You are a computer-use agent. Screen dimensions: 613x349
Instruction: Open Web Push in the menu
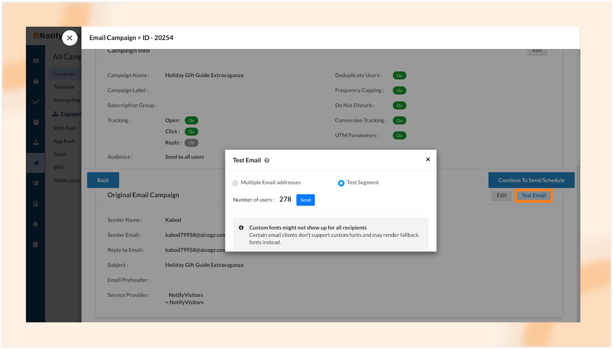click(x=65, y=128)
